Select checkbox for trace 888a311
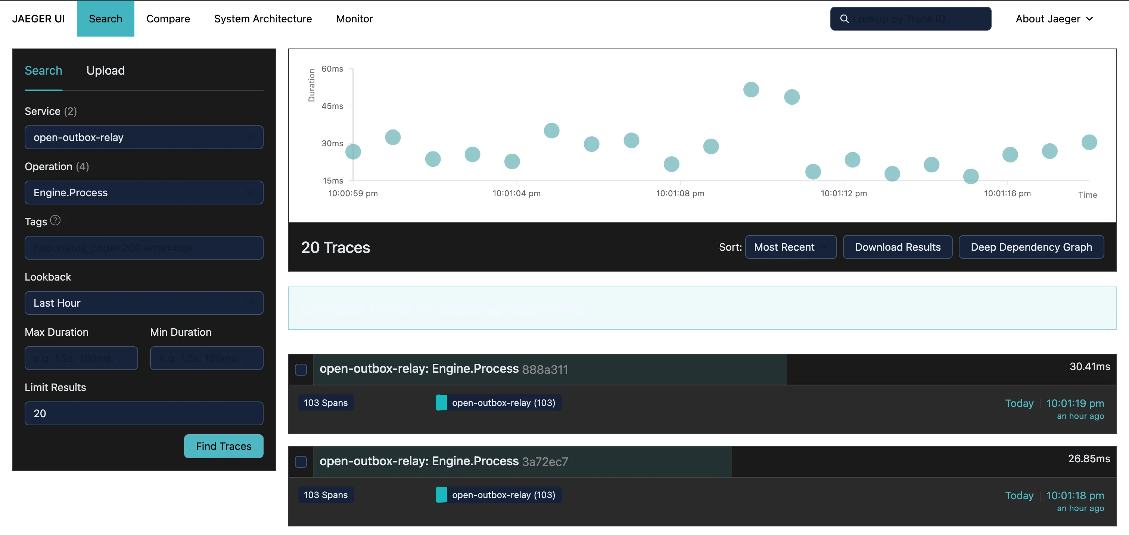The height and width of the screenshot is (535, 1129). (x=301, y=369)
